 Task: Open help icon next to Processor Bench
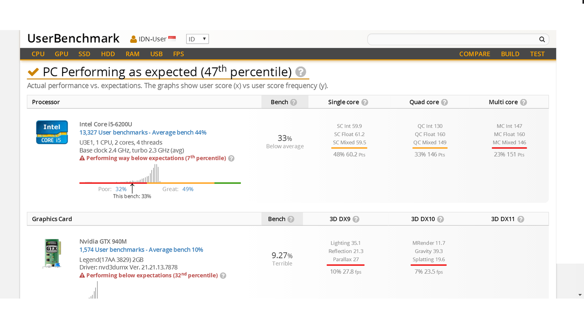click(x=294, y=102)
